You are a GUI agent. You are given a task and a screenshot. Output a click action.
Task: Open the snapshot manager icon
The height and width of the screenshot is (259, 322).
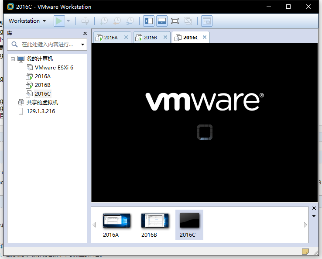click(130, 21)
